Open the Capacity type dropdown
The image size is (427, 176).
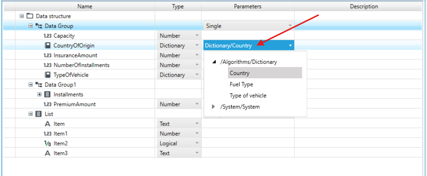(179, 36)
